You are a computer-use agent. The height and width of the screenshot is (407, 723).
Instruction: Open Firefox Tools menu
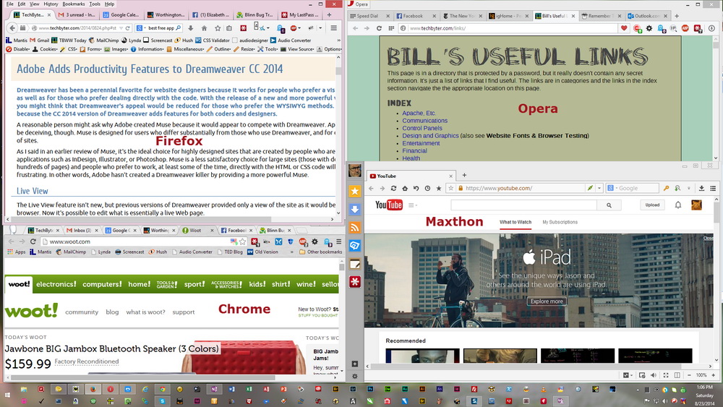(x=95, y=4)
